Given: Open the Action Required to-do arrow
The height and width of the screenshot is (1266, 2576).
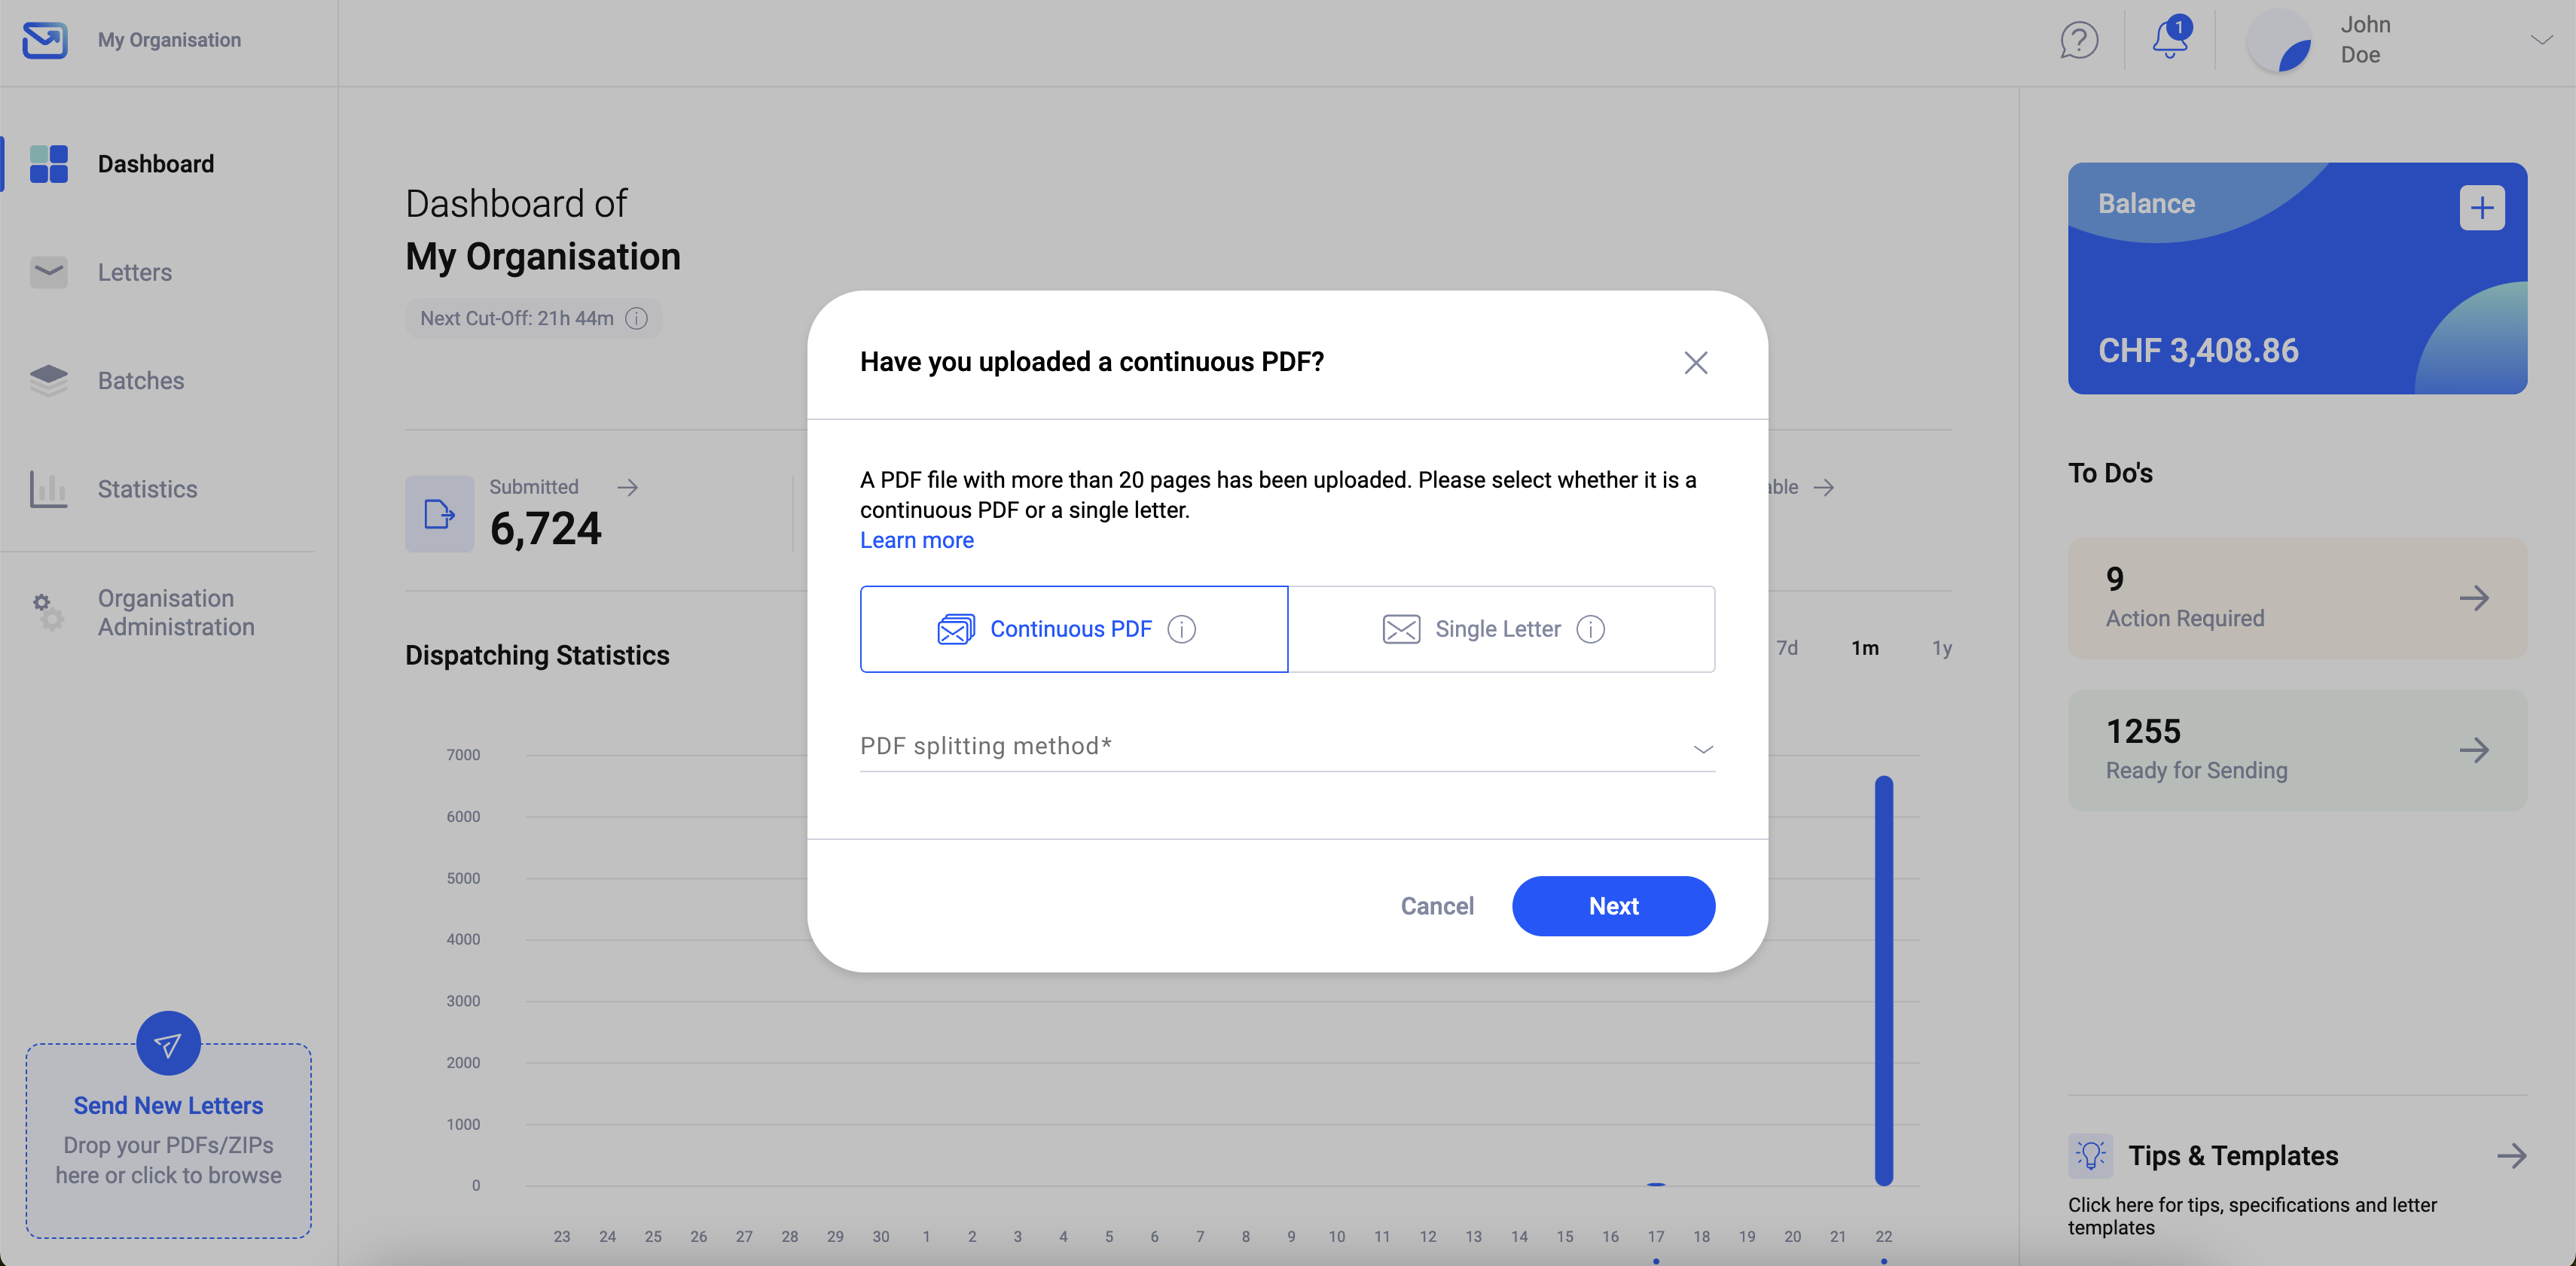Looking at the screenshot, I should tap(2474, 598).
